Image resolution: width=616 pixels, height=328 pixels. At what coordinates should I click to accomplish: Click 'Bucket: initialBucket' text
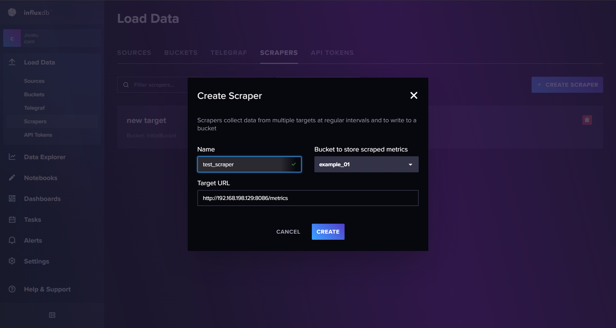[151, 135]
